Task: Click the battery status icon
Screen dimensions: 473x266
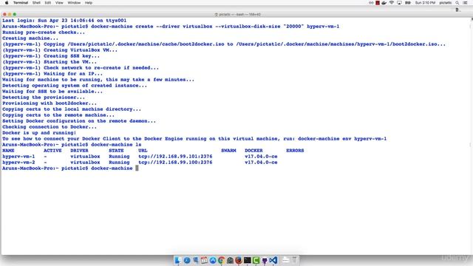Action: tap(408, 3)
